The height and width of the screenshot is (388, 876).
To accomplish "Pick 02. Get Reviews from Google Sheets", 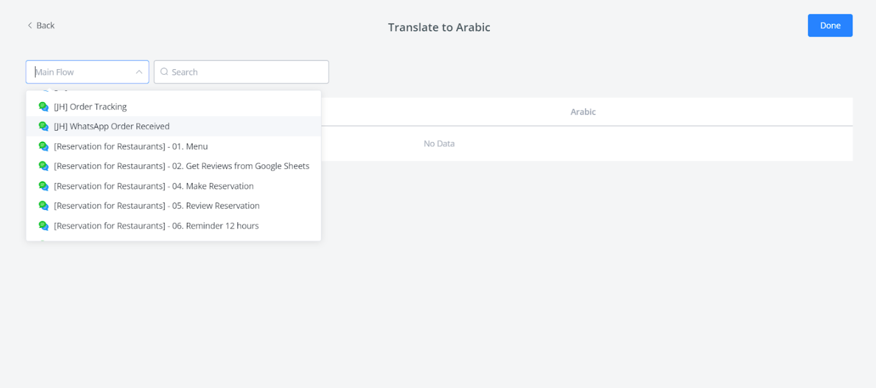I will coord(181,166).
